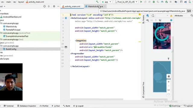The width and height of the screenshot is (193, 108).
Task: Select ExampleInstrumentedTest in the project tree
Action: [17, 36]
